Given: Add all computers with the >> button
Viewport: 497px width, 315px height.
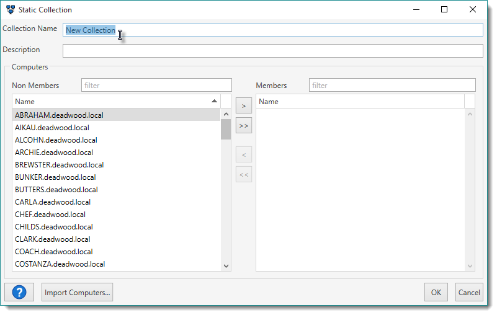Looking at the screenshot, I should tap(244, 126).
